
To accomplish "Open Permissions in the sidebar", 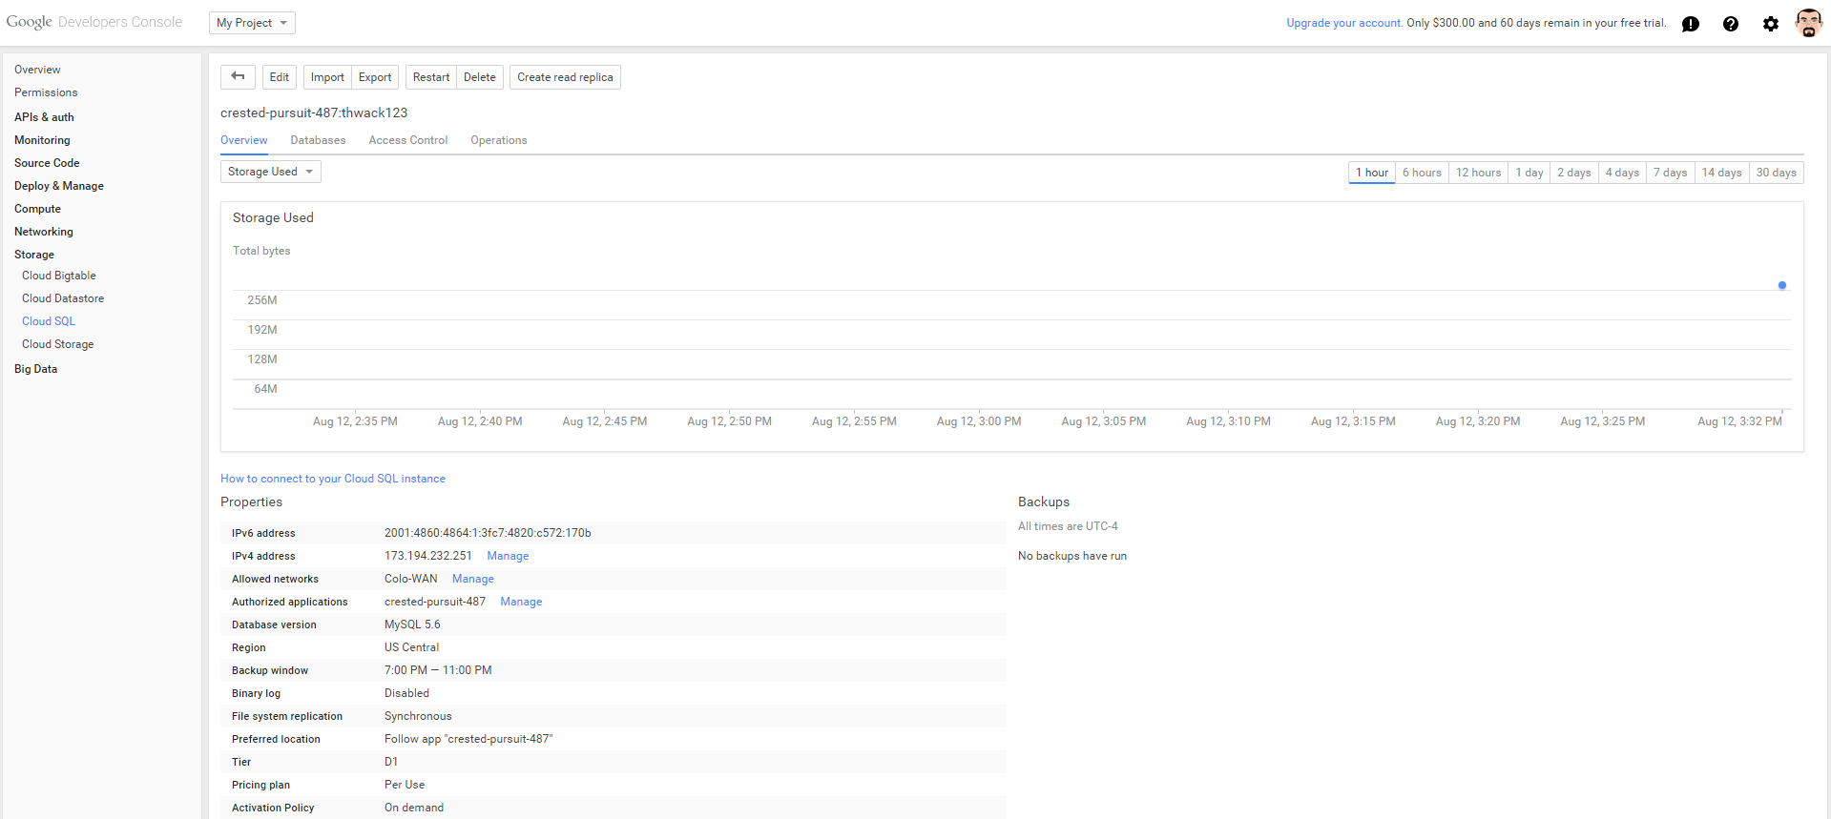I will pyautogui.click(x=46, y=92).
